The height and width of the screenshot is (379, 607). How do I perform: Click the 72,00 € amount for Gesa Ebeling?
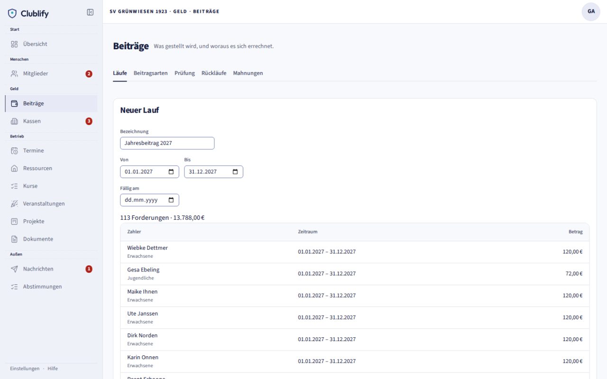pos(574,274)
